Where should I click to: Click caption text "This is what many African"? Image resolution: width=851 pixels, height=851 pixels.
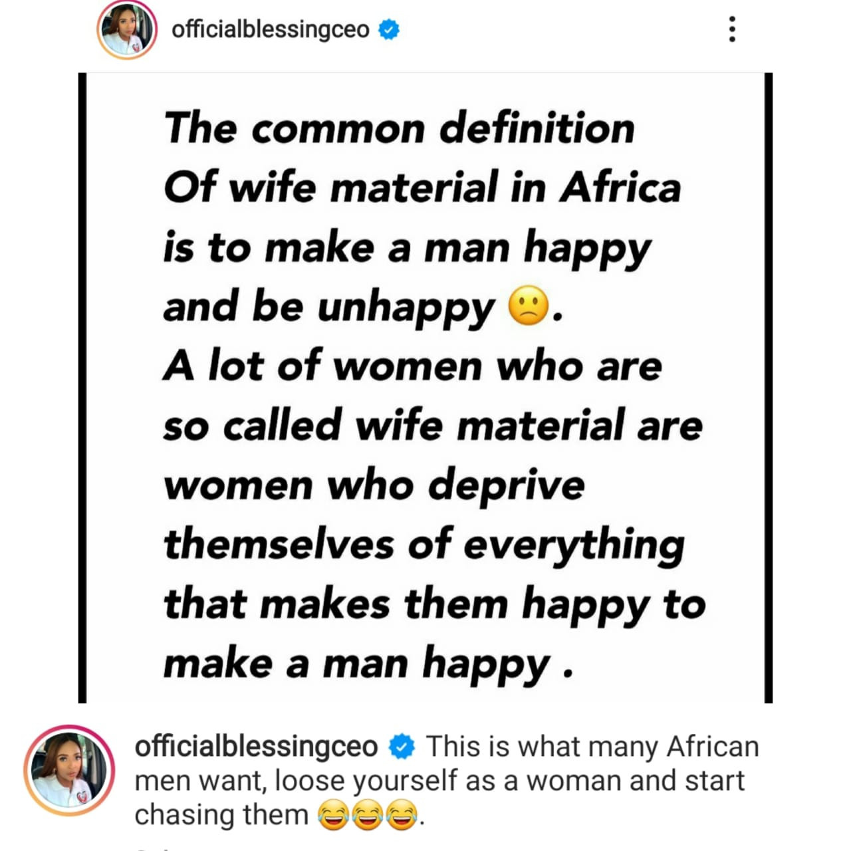pyautogui.click(x=592, y=747)
